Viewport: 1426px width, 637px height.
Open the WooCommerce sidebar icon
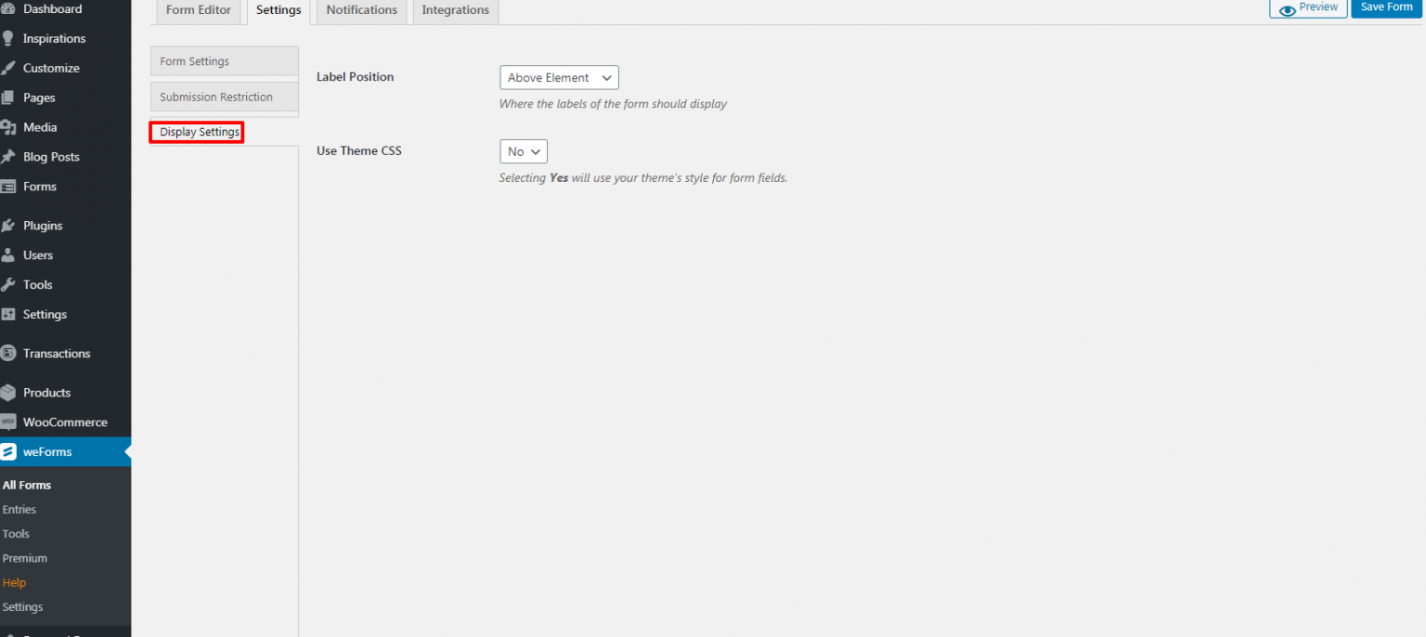pyautogui.click(x=12, y=422)
